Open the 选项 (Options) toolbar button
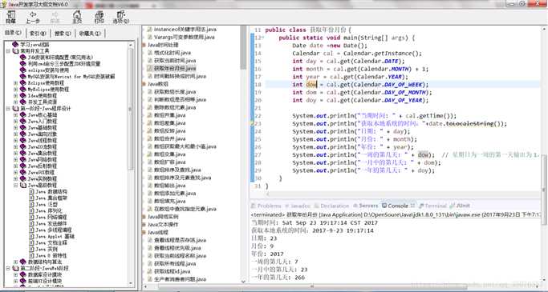Image resolution: width=548 pixels, height=292 pixels. pyautogui.click(x=121, y=17)
